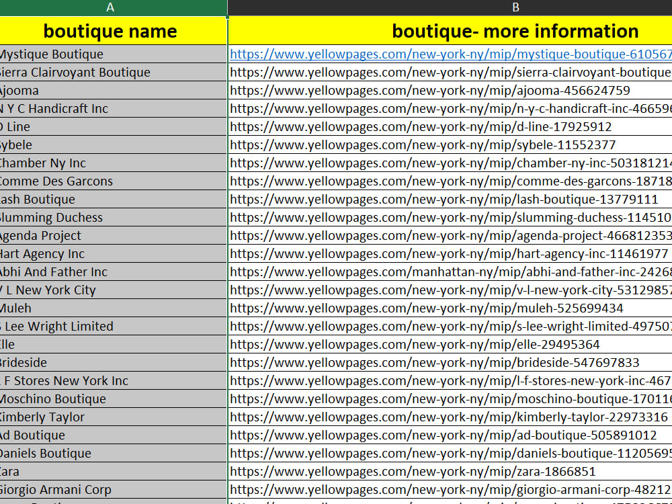Click the sierra-clairvoyant-boutique URL cell

450,72
